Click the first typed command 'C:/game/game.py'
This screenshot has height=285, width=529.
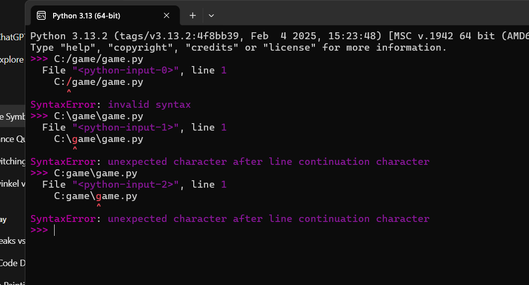pyautogui.click(x=98, y=59)
